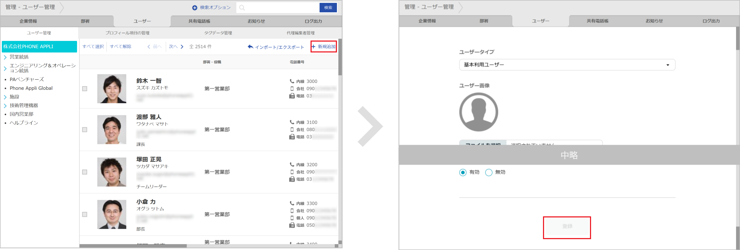Click phone icon beside extension 3000
The width and height of the screenshot is (740, 250).
[292, 81]
